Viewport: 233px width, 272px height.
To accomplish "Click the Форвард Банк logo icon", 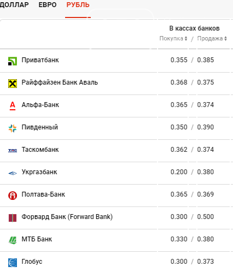I will pos(13,218).
